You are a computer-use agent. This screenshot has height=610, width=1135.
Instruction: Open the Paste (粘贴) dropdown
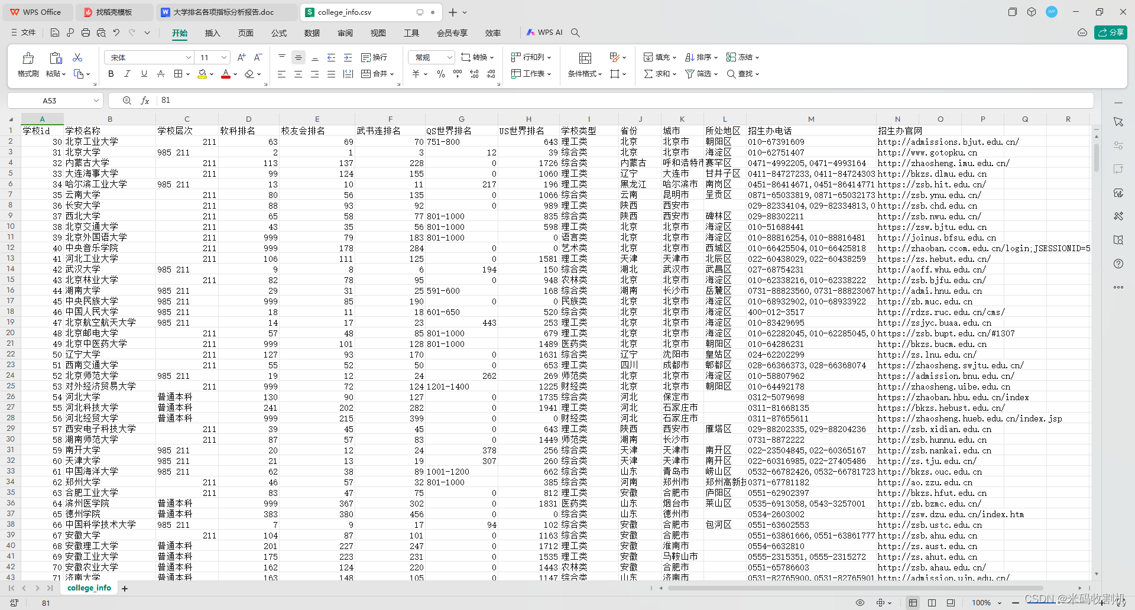[56, 74]
